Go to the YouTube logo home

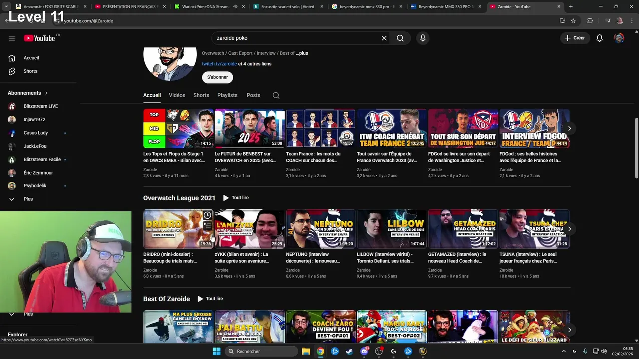point(39,38)
